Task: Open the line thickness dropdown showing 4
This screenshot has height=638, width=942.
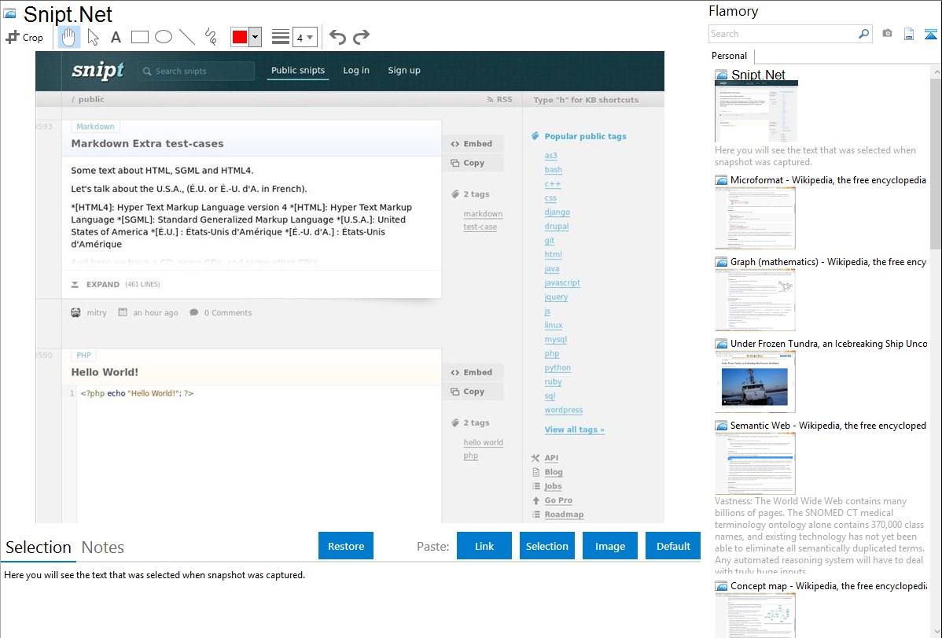Action: pyautogui.click(x=304, y=37)
